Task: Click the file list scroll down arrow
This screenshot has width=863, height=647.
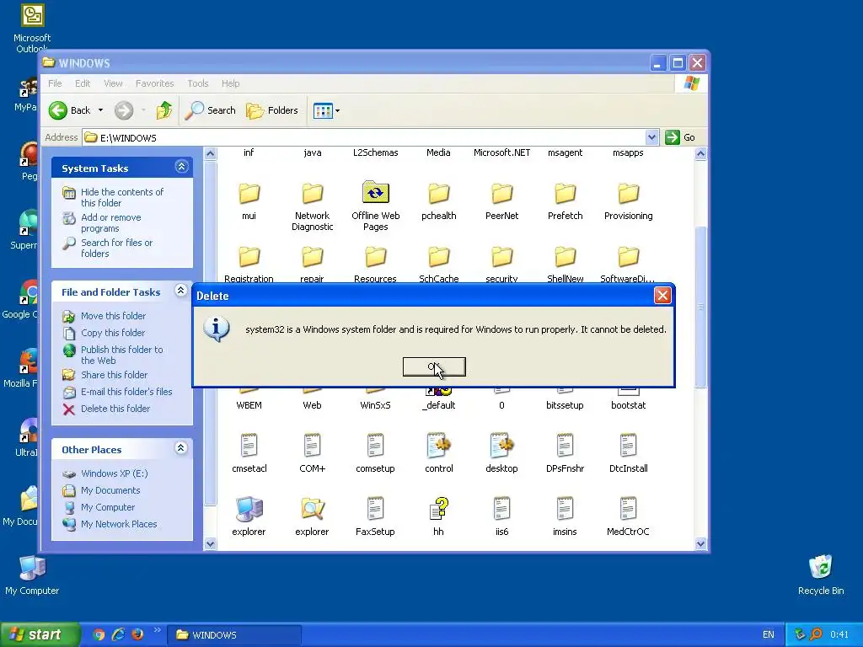Action: pos(700,544)
